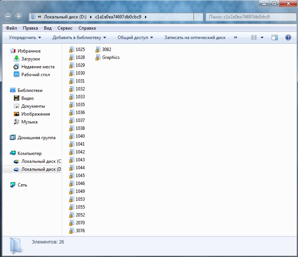Open the Упорядочить dropdown
This screenshot has width=298, height=257.
[x=25, y=38]
